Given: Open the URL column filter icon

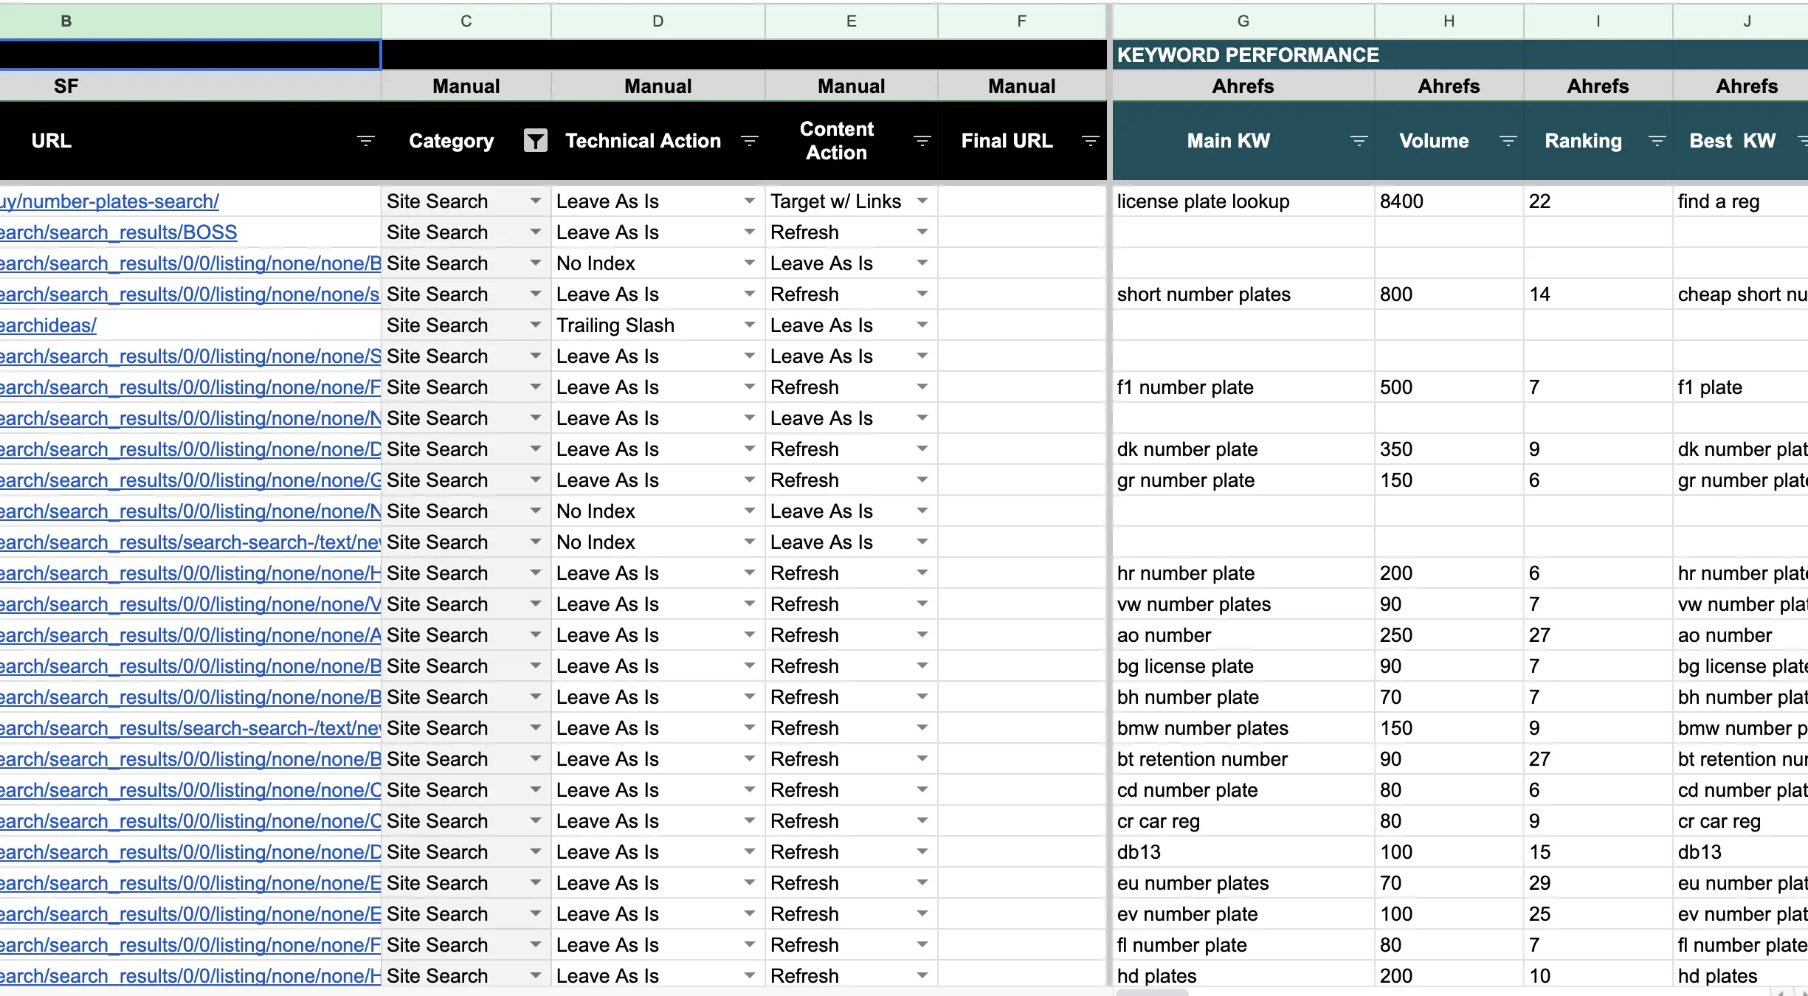Looking at the screenshot, I should [365, 140].
